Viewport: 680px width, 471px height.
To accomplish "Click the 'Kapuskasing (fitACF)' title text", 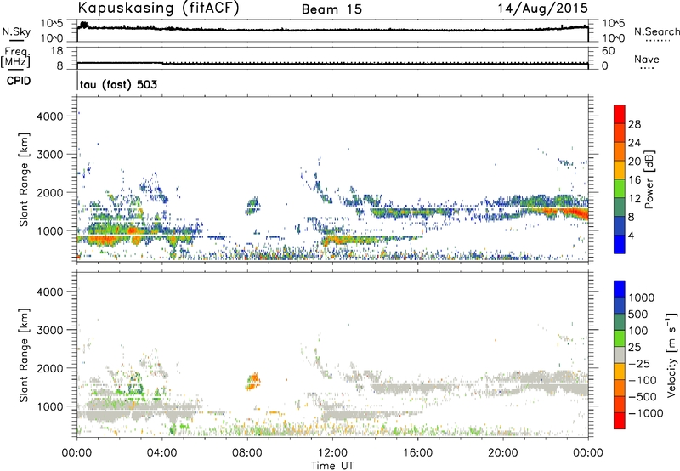I will 158,8.
